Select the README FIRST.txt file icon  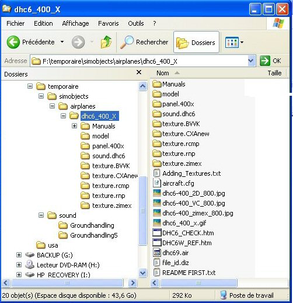click(x=156, y=273)
